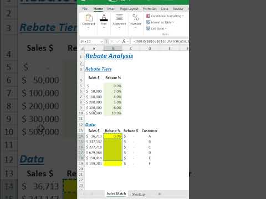Open the Clipboard group in the ribbon
Viewport: 266px width, 199px height.
tap(88, 21)
